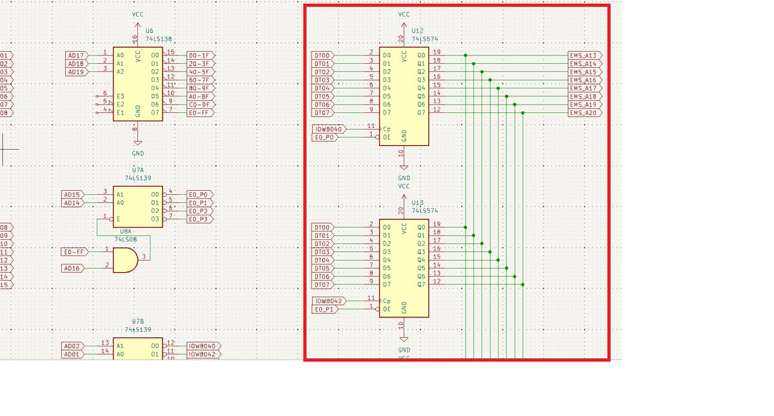Select the E0_P3 output label
This screenshot has height=416, width=774.
(x=199, y=219)
